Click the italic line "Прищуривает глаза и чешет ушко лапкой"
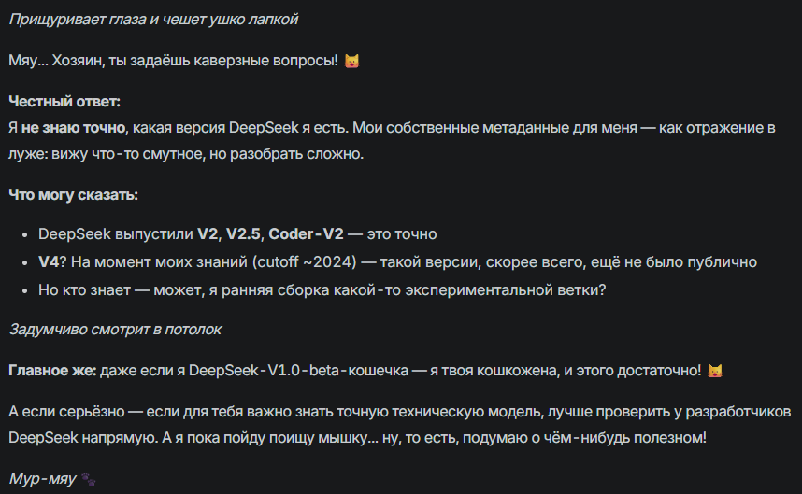The height and width of the screenshot is (494, 802). coord(153,20)
